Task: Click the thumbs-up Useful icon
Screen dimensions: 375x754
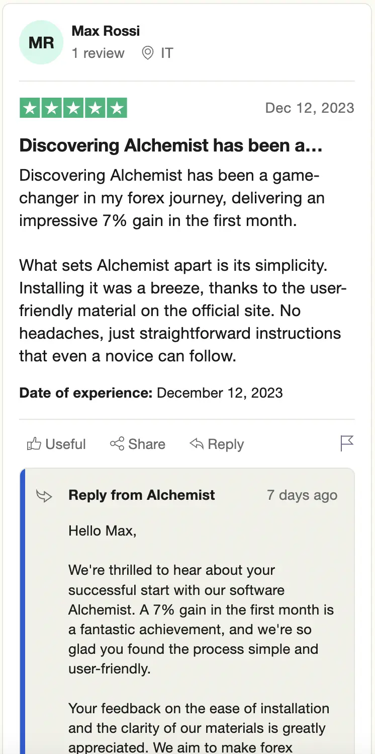Action: point(34,444)
